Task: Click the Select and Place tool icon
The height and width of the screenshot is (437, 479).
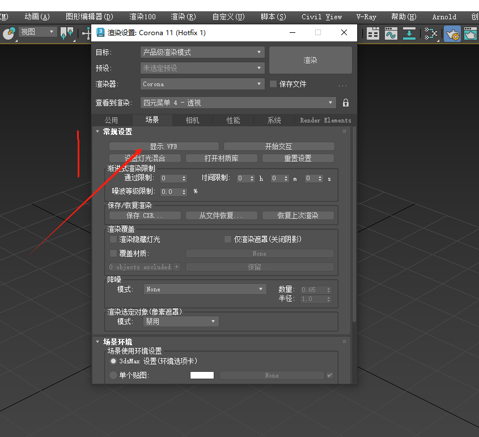Action: [9, 33]
